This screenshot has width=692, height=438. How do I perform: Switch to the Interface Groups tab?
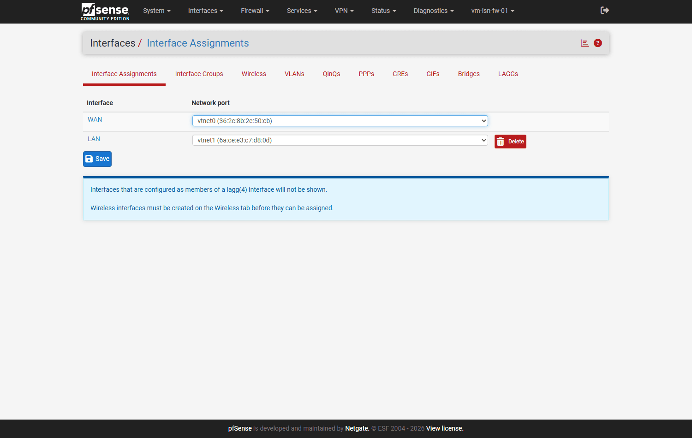(x=199, y=74)
